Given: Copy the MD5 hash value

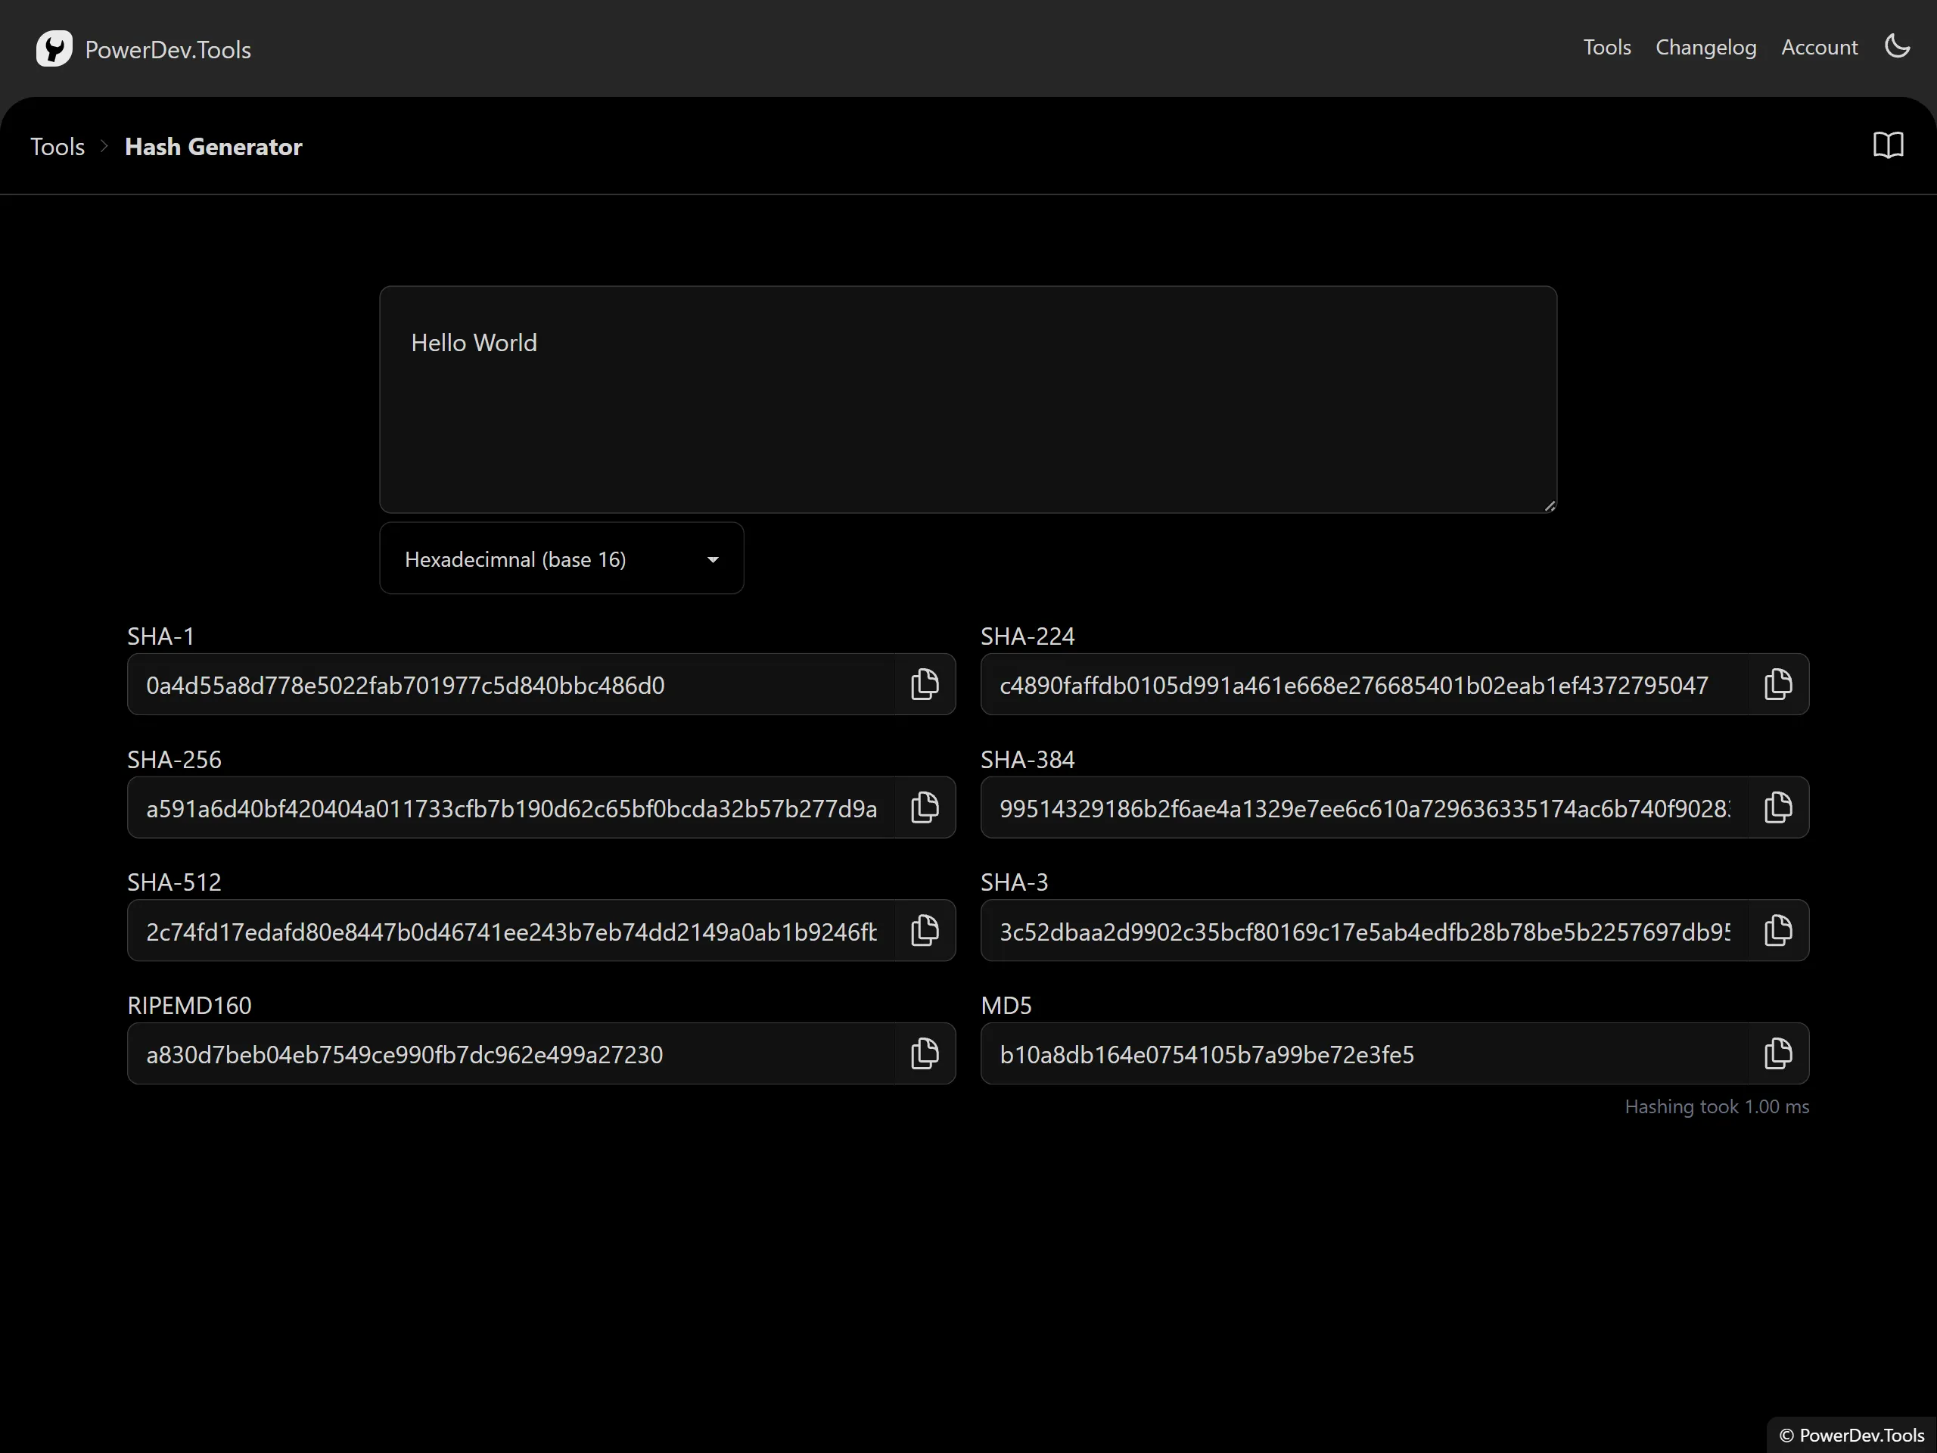Looking at the screenshot, I should coord(1777,1053).
